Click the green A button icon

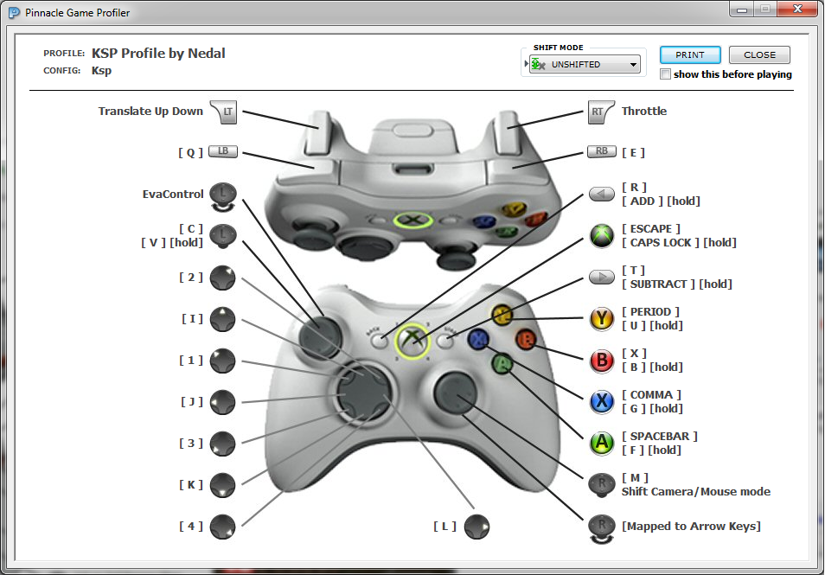601,444
